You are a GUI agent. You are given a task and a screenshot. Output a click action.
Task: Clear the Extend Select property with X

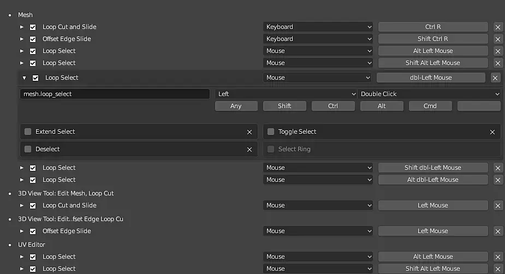249,132
